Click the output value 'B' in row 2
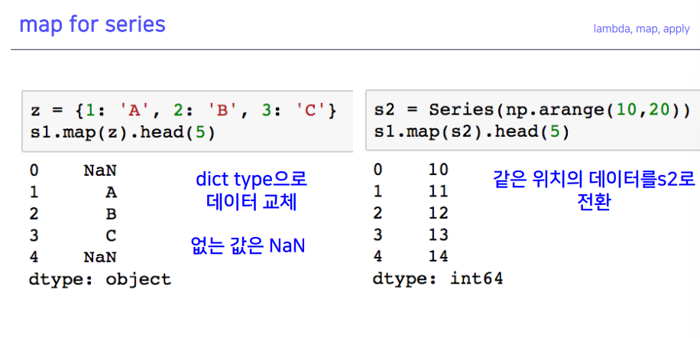The height and width of the screenshot is (338, 700). [x=111, y=214]
